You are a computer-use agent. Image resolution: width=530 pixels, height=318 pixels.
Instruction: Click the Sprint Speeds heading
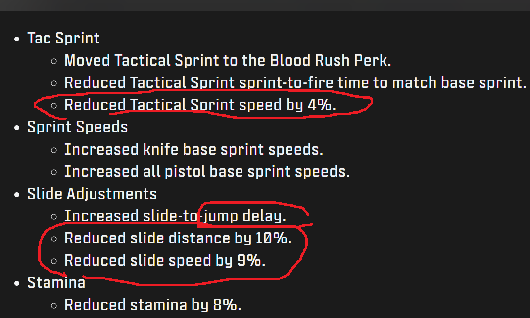point(77,127)
